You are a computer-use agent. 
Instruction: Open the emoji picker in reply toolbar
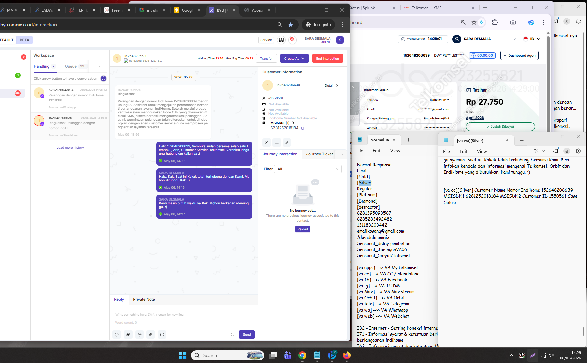pyautogui.click(x=117, y=335)
